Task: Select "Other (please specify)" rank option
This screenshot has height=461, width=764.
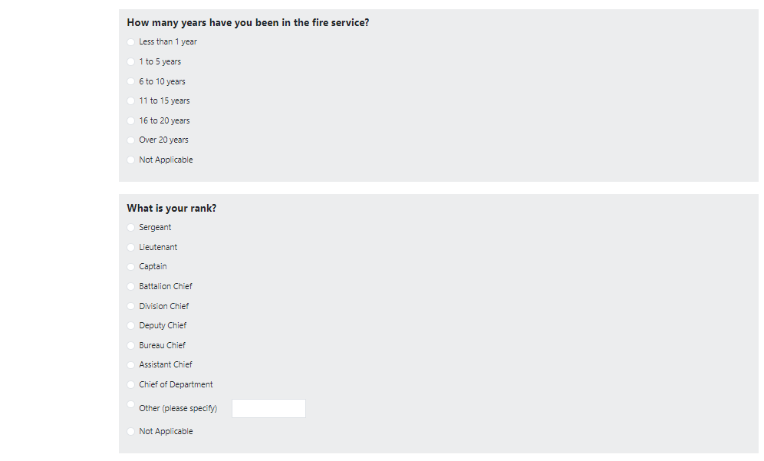Action: [131, 404]
